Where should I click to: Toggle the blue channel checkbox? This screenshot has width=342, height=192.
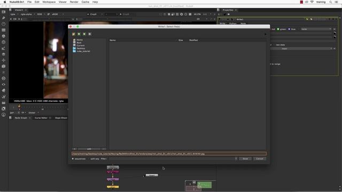tap(289, 29)
